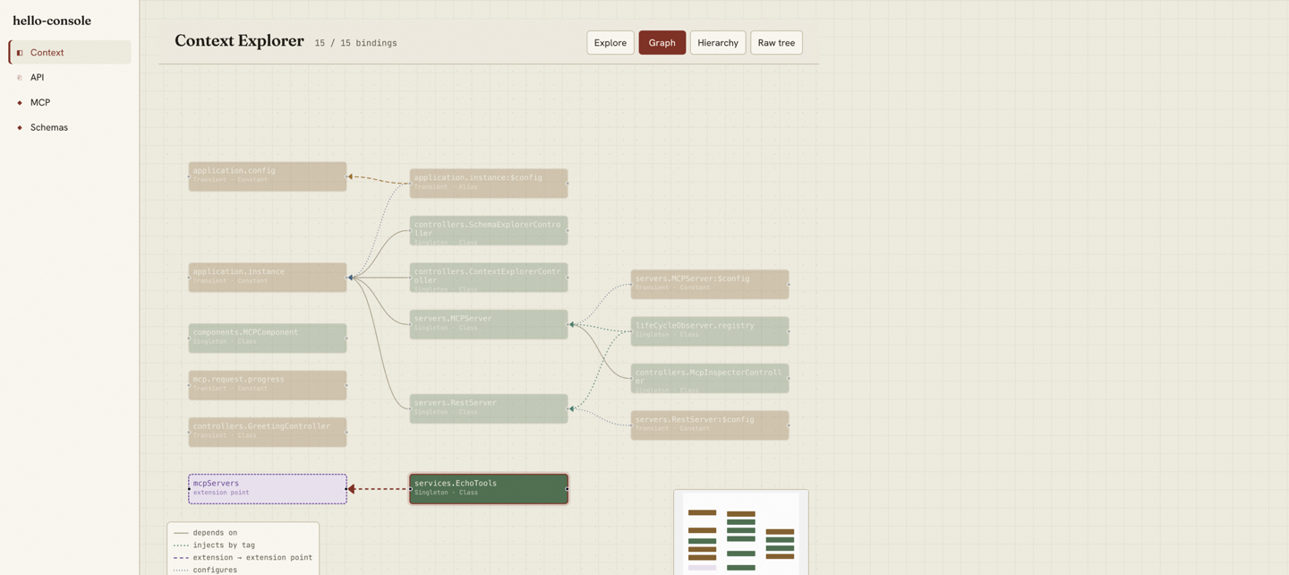Select the controllers.GreetingController node
This screenshot has height=575, width=1289.
click(268, 433)
